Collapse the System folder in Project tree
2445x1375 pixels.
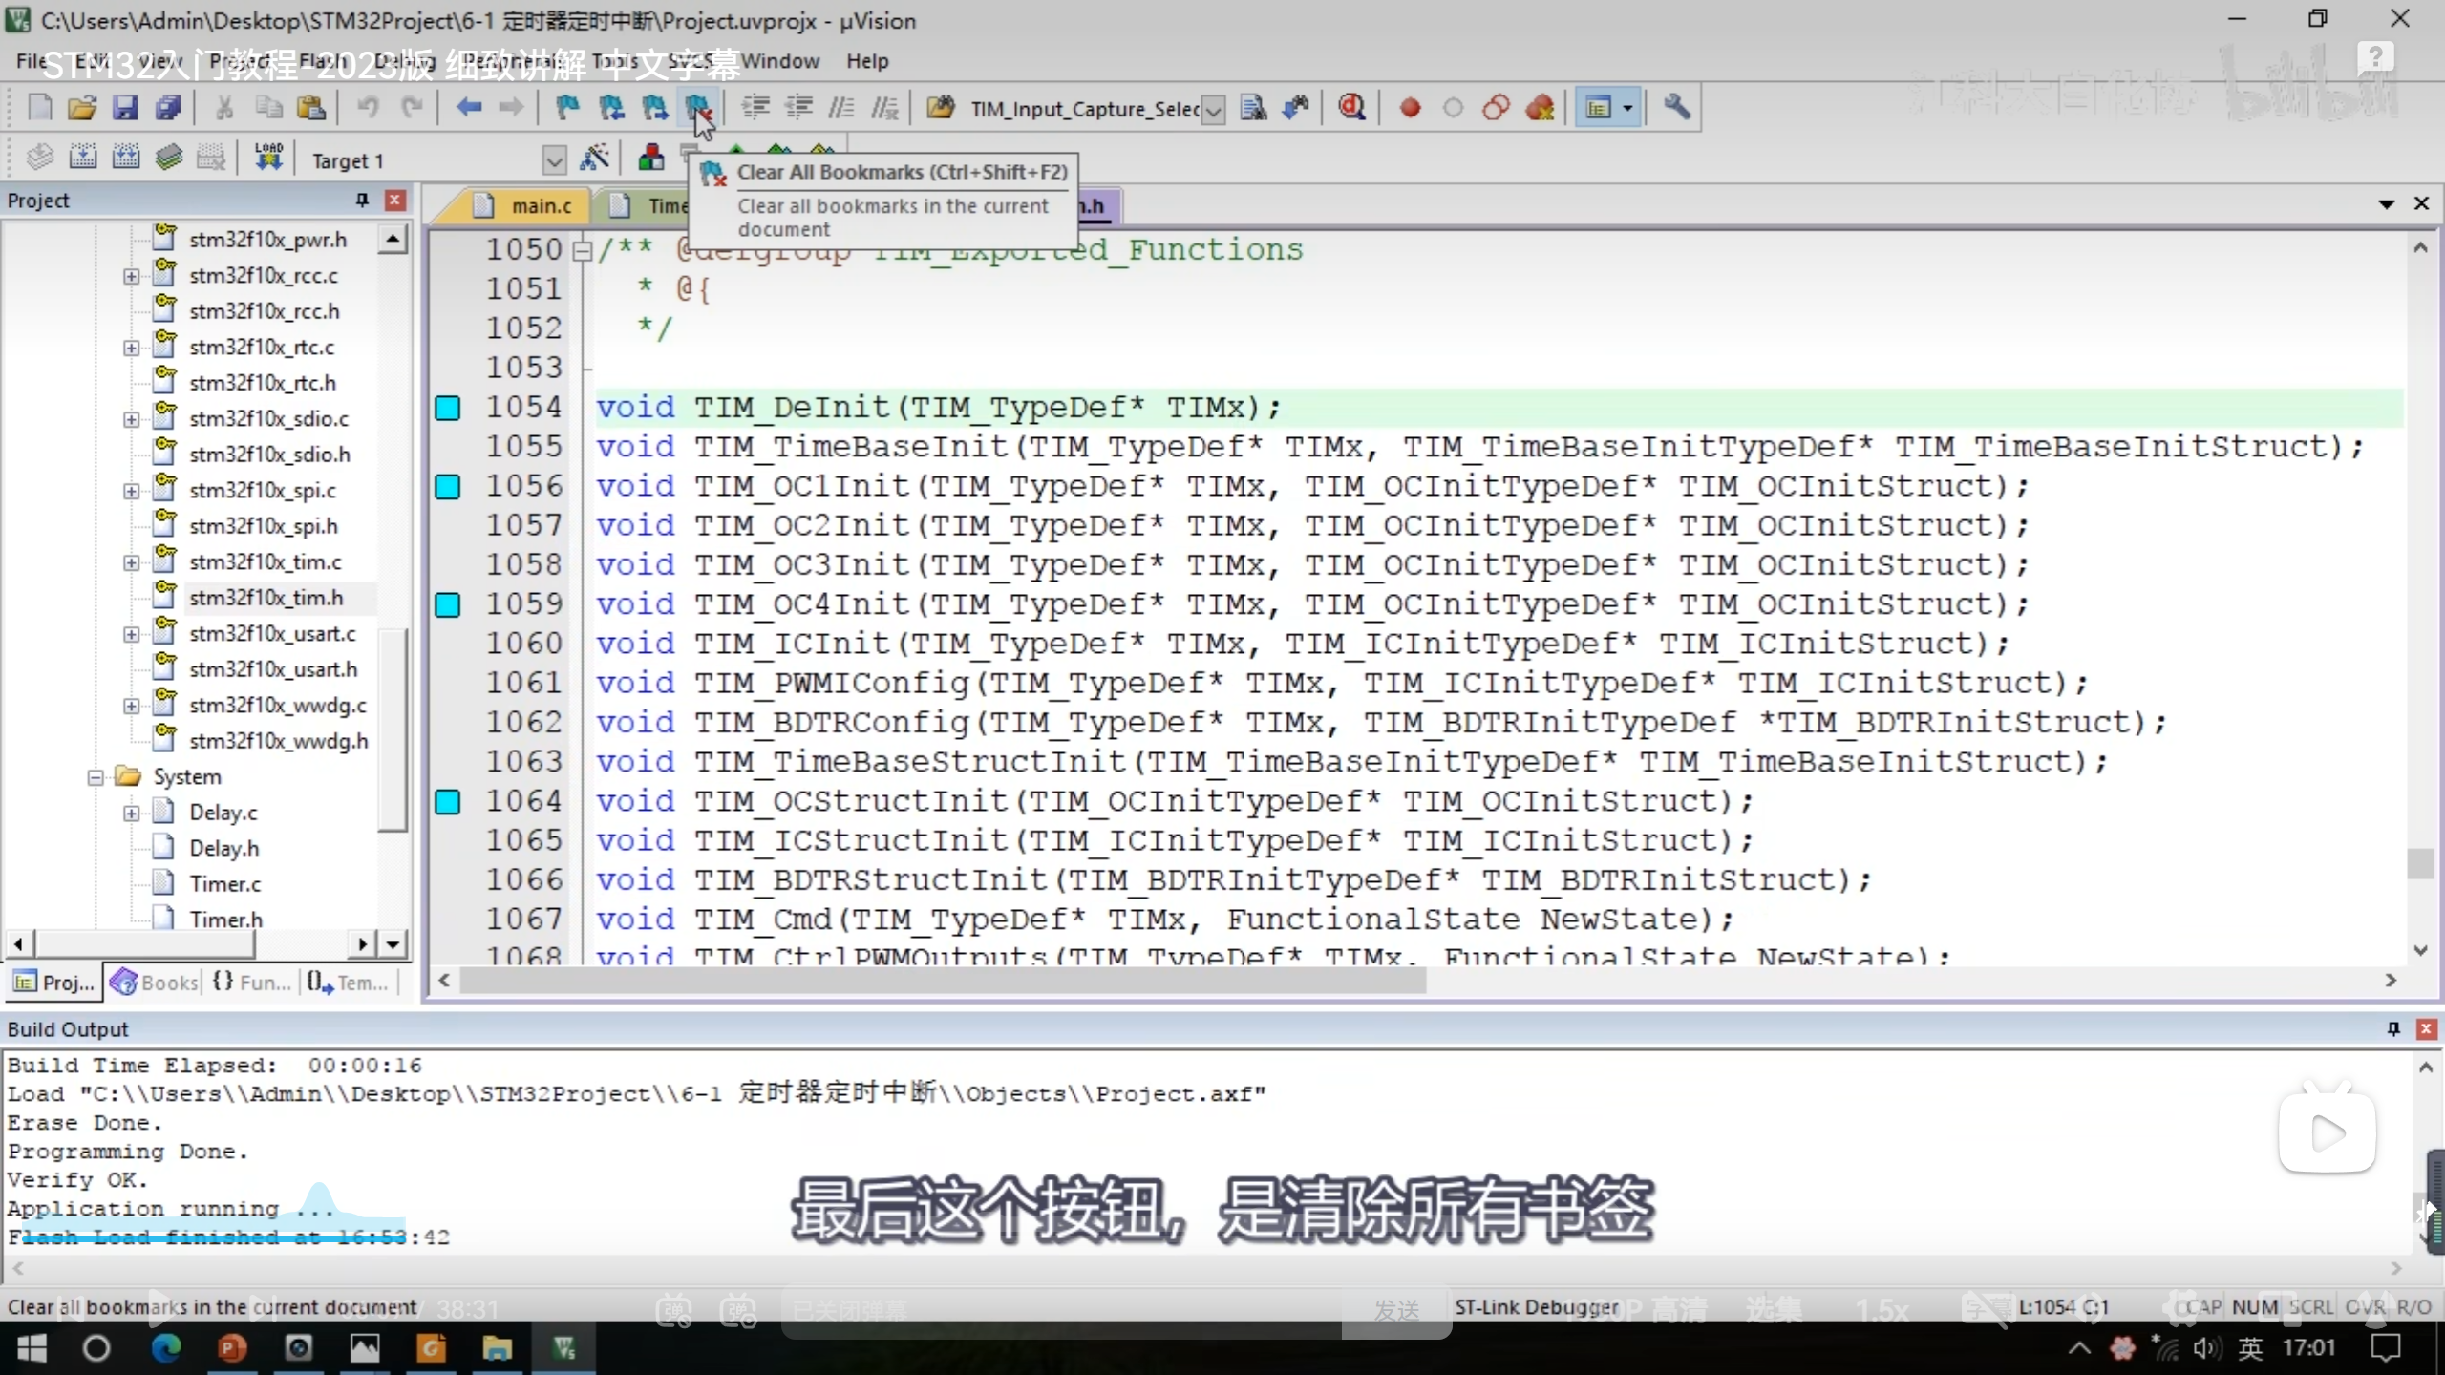[96, 777]
